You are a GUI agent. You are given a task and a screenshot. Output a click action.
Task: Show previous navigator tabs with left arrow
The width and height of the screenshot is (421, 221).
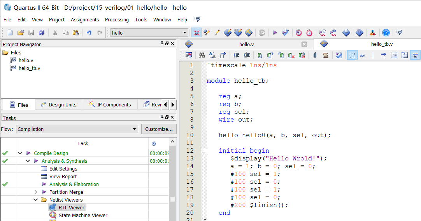[x=165, y=104]
